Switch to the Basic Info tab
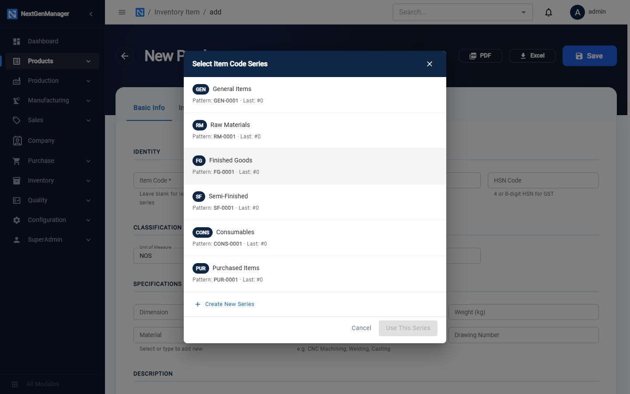 click(149, 108)
